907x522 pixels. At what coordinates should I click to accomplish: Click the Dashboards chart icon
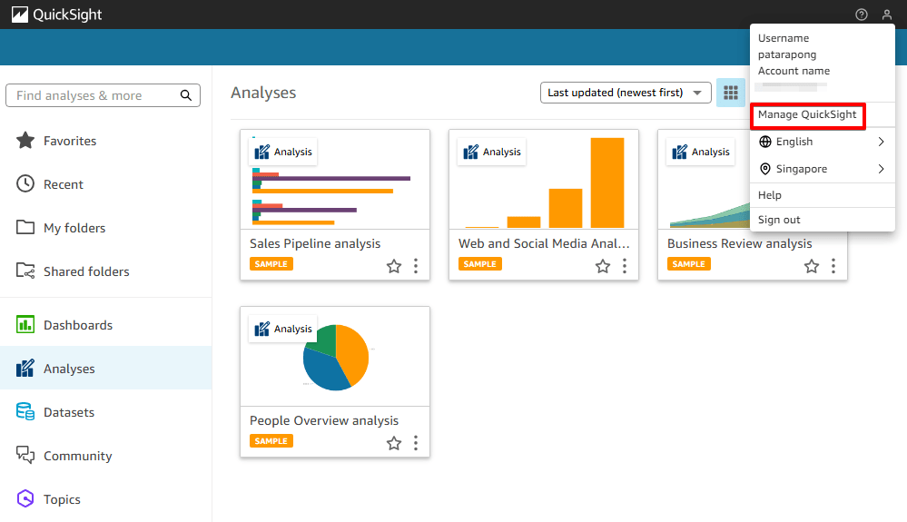click(x=25, y=325)
